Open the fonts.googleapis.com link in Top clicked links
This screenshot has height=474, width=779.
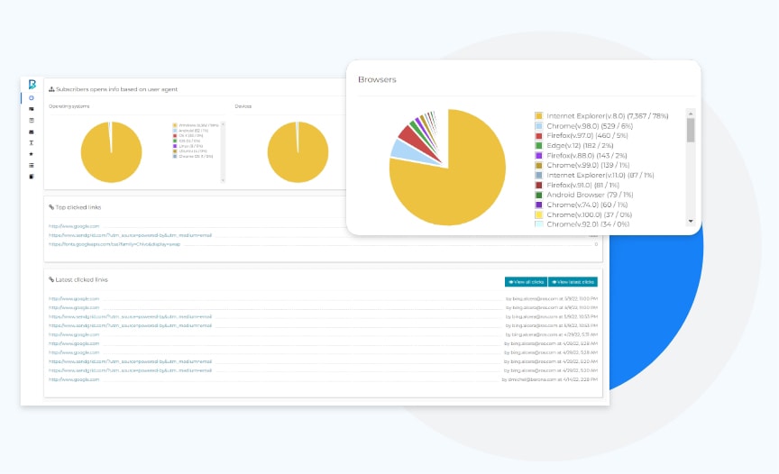(x=115, y=244)
